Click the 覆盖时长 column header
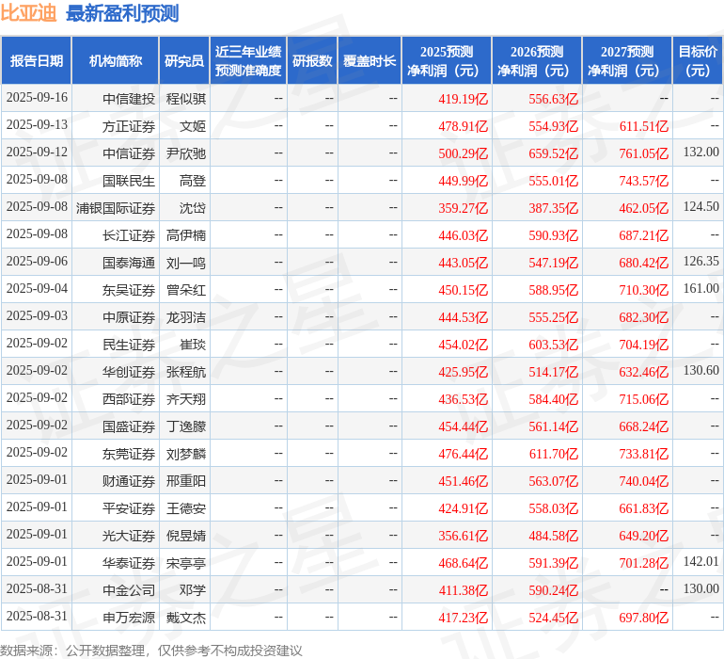The image size is (724, 659). (370, 60)
